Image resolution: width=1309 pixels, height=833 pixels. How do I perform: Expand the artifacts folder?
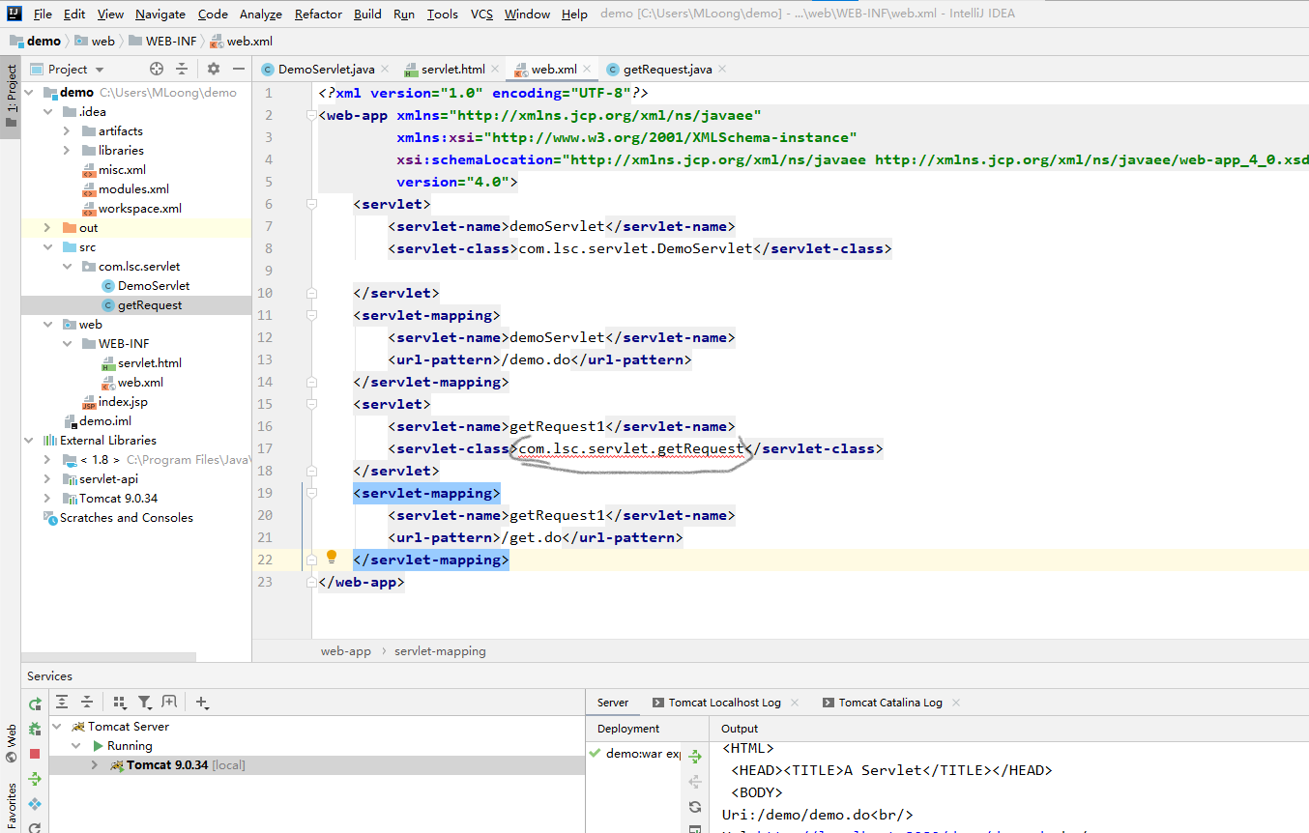[x=67, y=131]
